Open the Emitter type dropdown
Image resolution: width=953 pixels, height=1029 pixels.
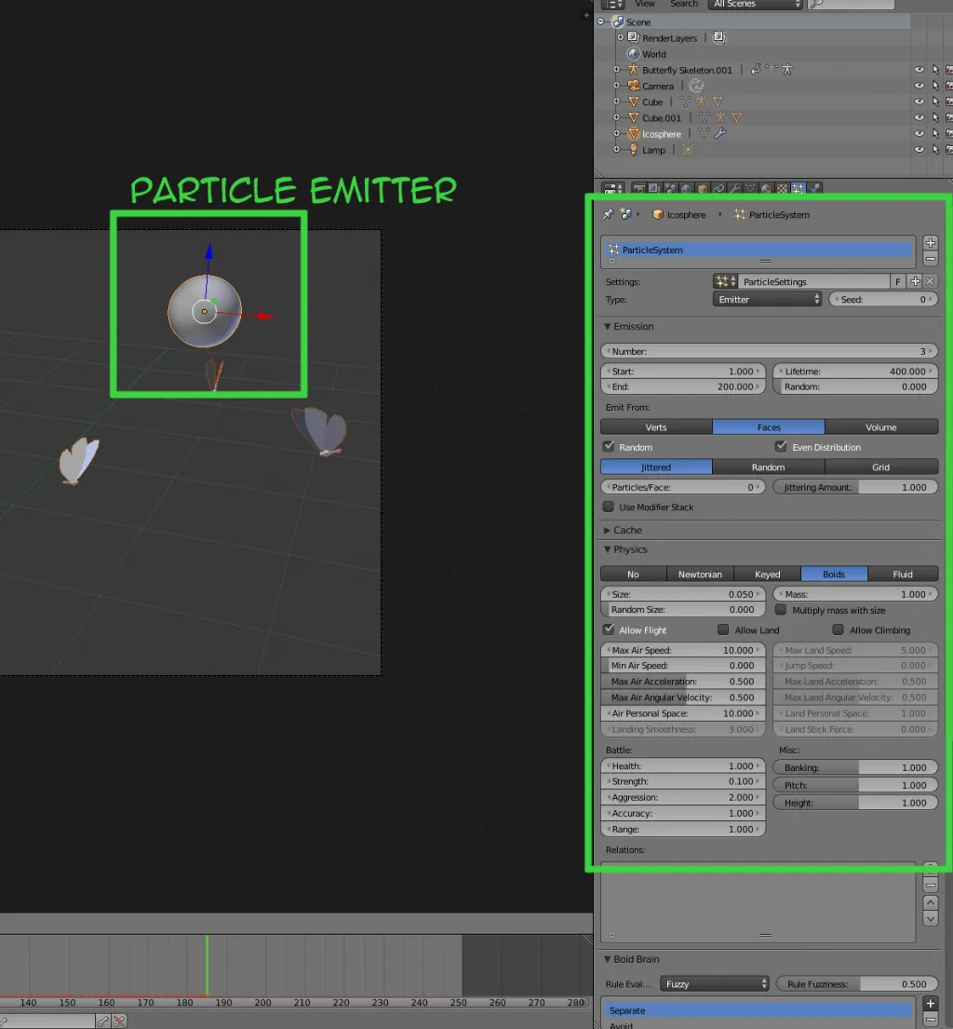point(767,299)
